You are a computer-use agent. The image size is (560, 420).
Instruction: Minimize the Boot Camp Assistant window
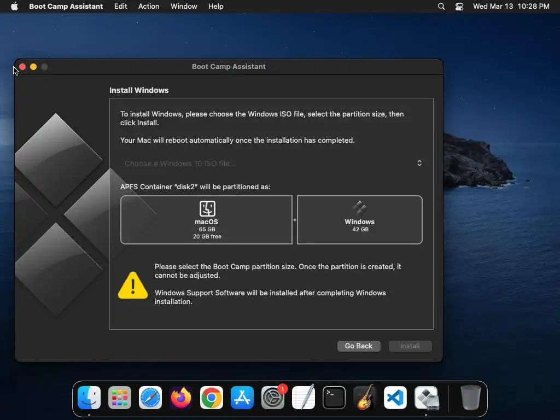[33, 67]
